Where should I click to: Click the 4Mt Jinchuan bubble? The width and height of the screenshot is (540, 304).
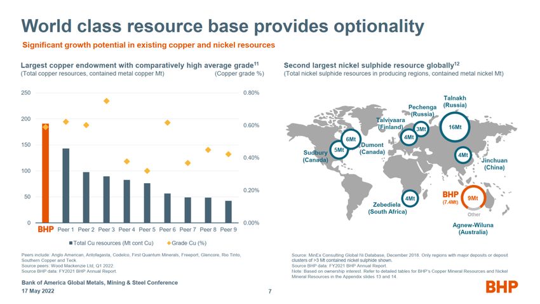pos(463,155)
